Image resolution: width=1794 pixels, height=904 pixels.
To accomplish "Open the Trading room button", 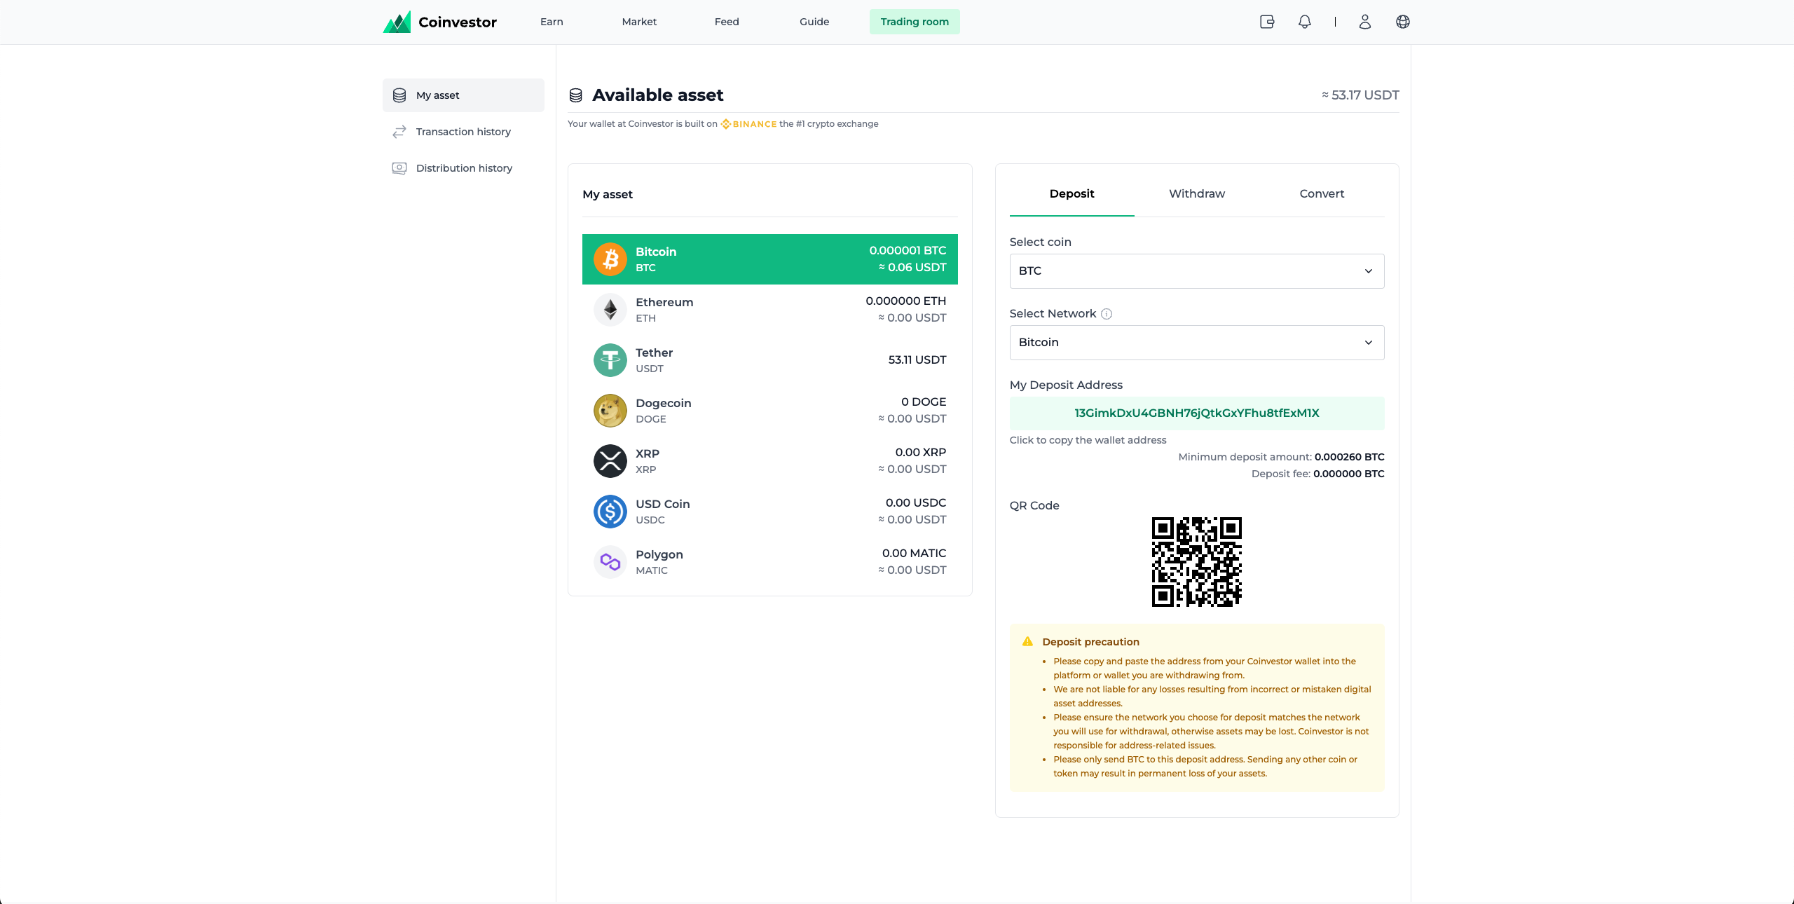I will (x=915, y=22).
